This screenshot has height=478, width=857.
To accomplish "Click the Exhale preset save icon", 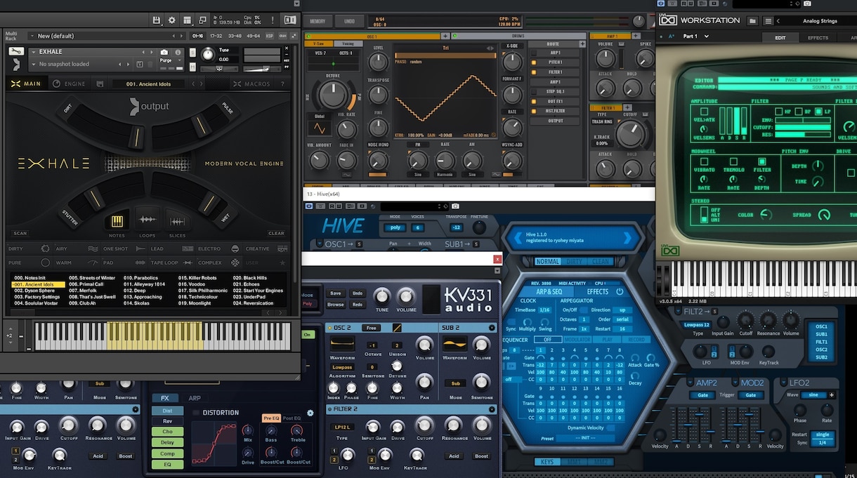I will [100, 84].
